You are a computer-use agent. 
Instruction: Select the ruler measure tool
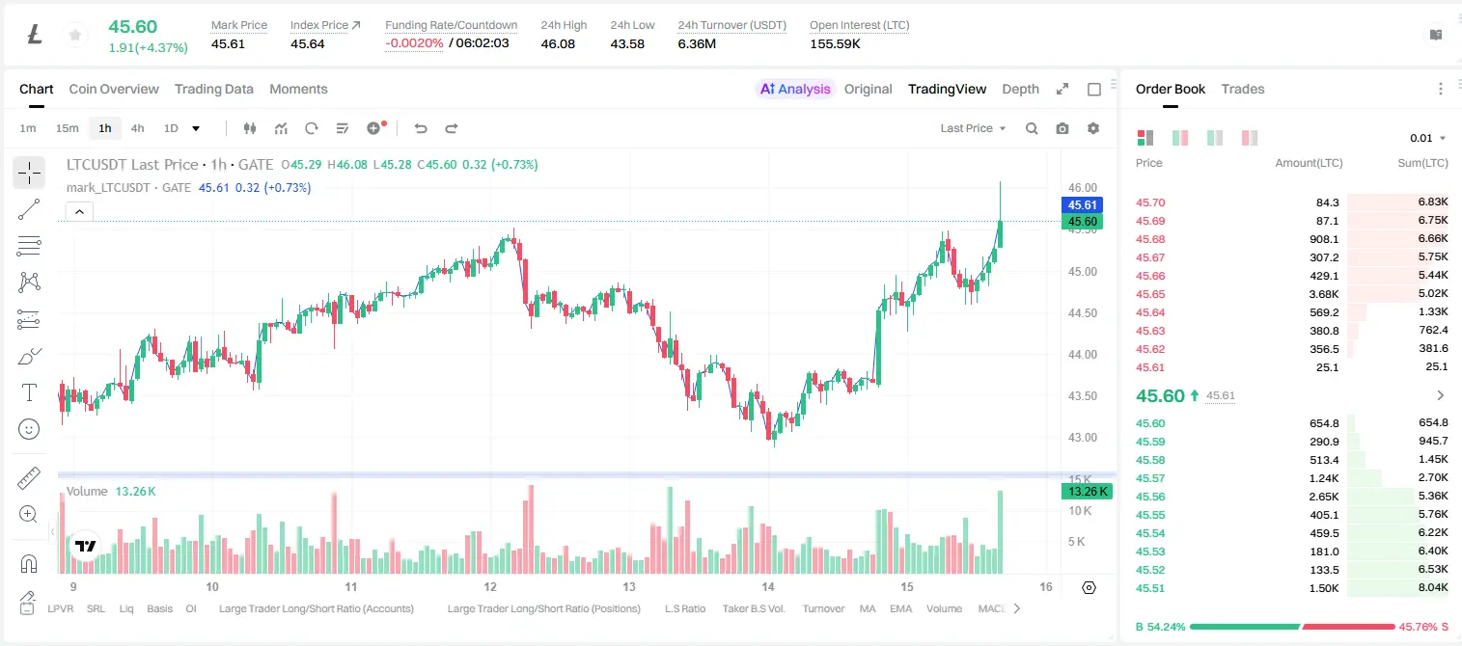[29, 478]
